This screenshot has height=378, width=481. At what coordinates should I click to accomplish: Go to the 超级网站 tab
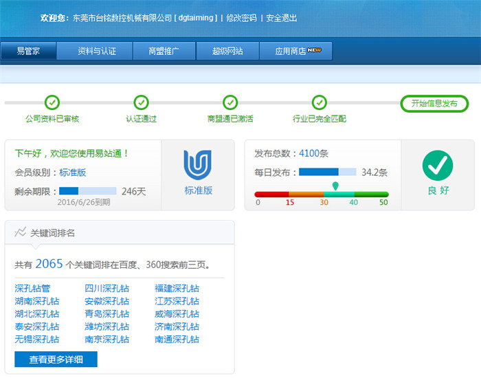coord(227,51)
